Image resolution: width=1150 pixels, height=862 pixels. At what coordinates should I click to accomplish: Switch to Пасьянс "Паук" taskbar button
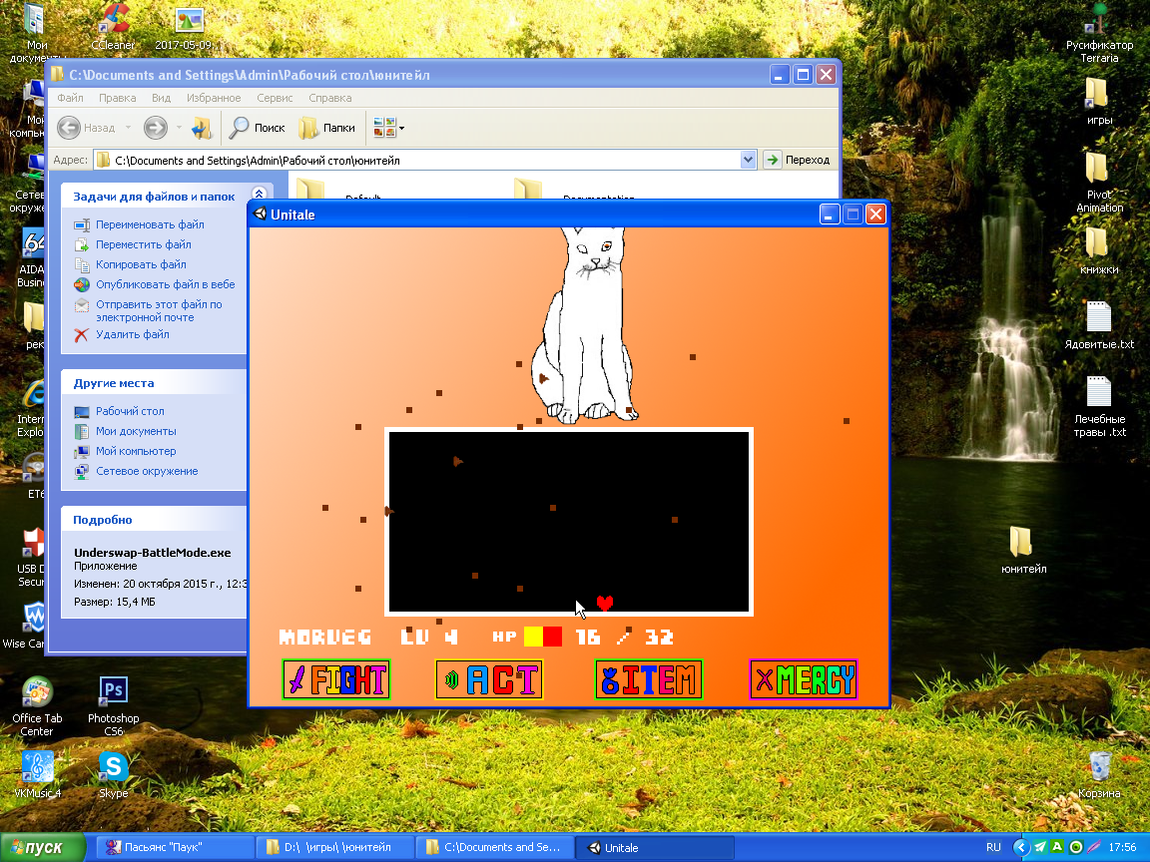coord(175,847)
